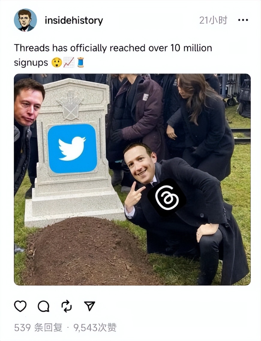Click the blue thread spool emoji
The image size is (261, 341).
click(80, 62)
